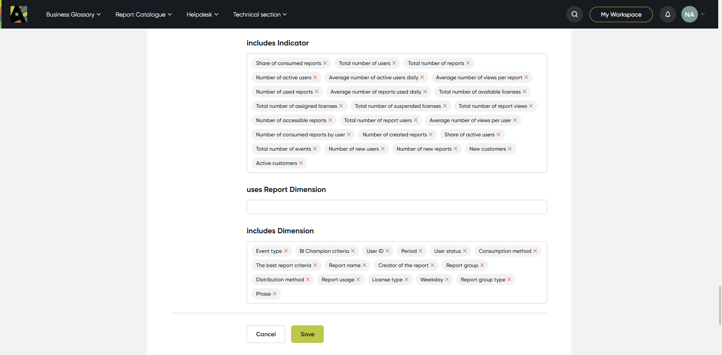Viewport: 722px width, 355px height.
Task: Open the Technical section menu
Action: pyautogui.click(x=260, y=14)
